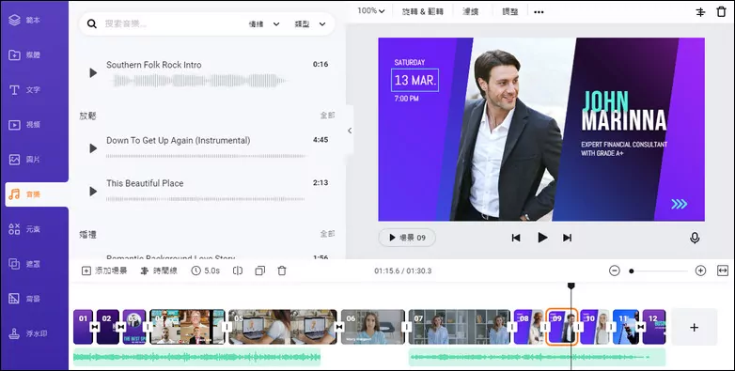Play Down To Get Up Again track

[93, 148]
